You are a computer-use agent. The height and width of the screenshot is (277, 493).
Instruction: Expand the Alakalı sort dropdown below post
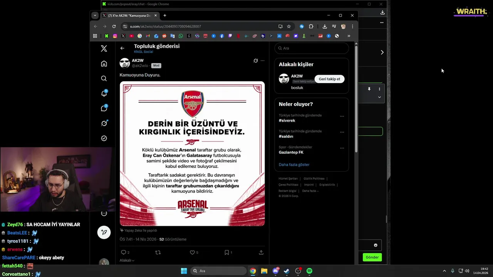[127, 260]
